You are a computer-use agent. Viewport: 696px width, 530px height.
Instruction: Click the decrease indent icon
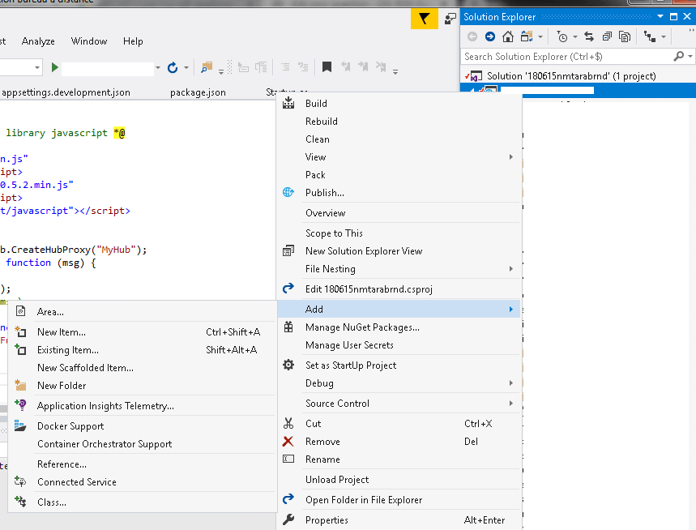click(x=243, y=67)
